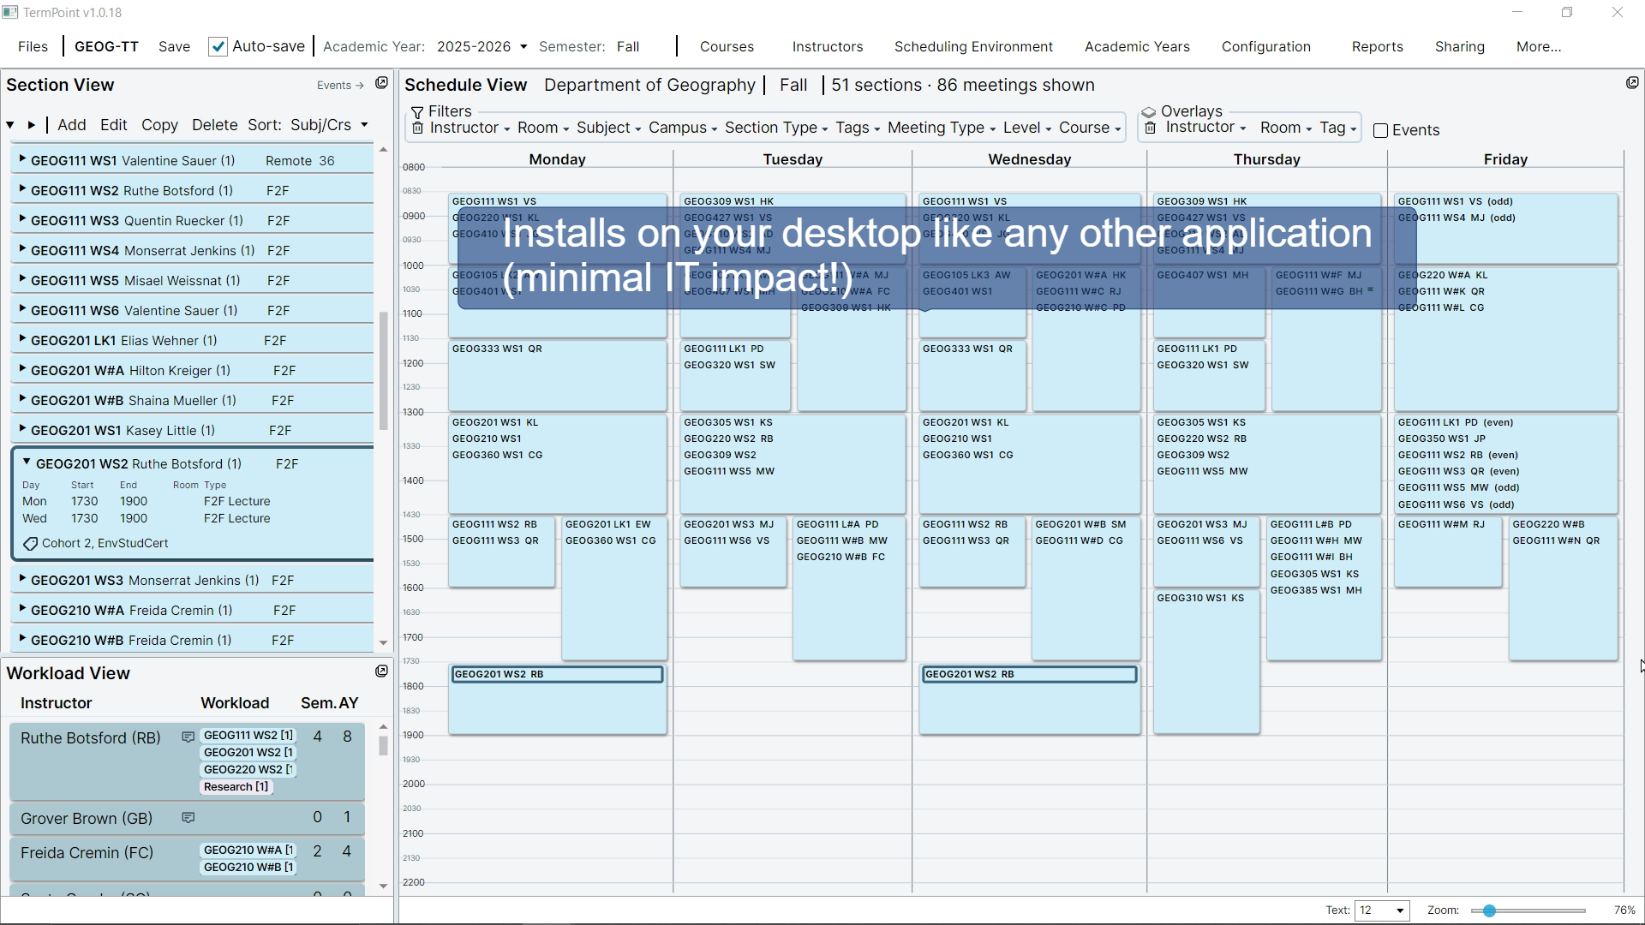1645x925 pixels.
Task: Open the Academic Years menu
Action: click(1137, 47)
